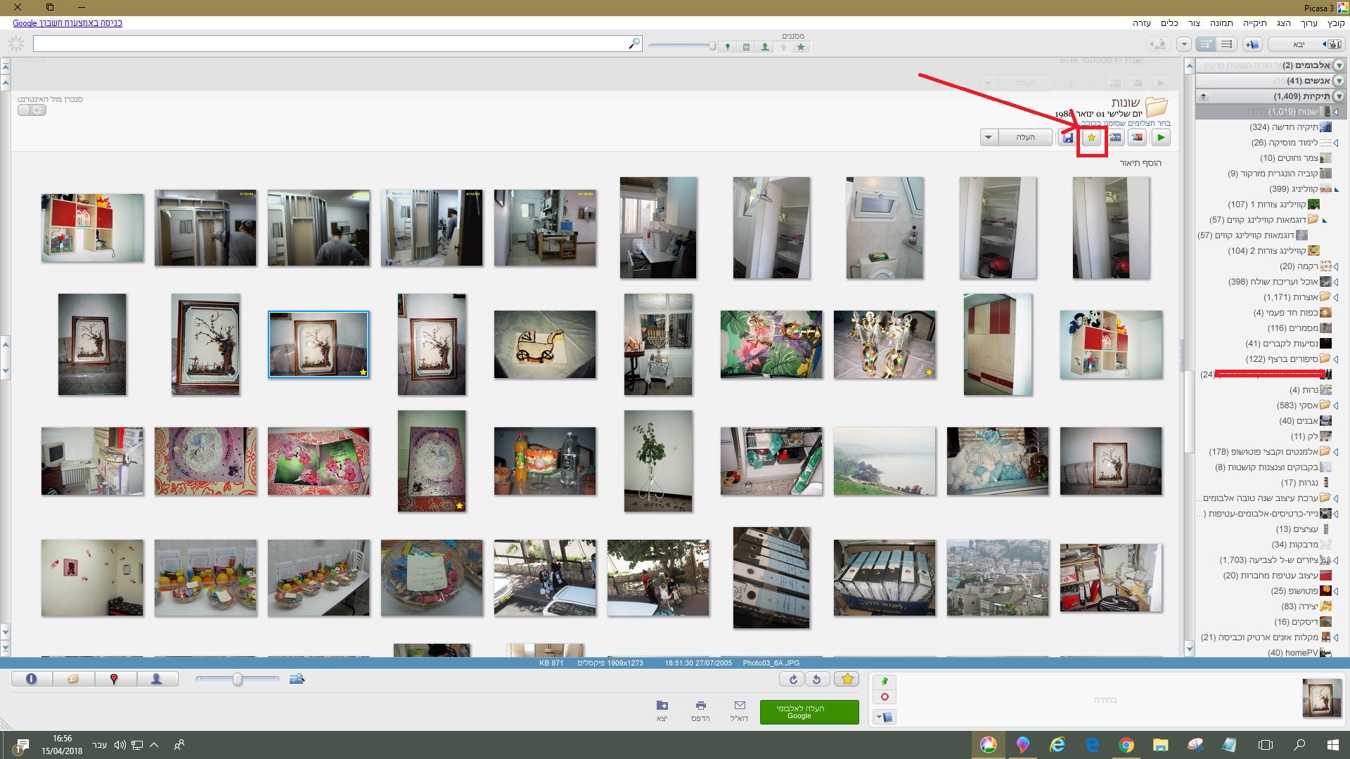Play slideshow with the green play button
The image size is (1350, 759).
point(1161,138)
